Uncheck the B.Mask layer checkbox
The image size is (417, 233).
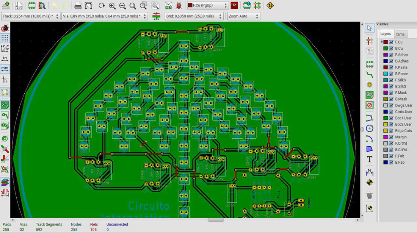pyautogui.click(x=391, y=99)
